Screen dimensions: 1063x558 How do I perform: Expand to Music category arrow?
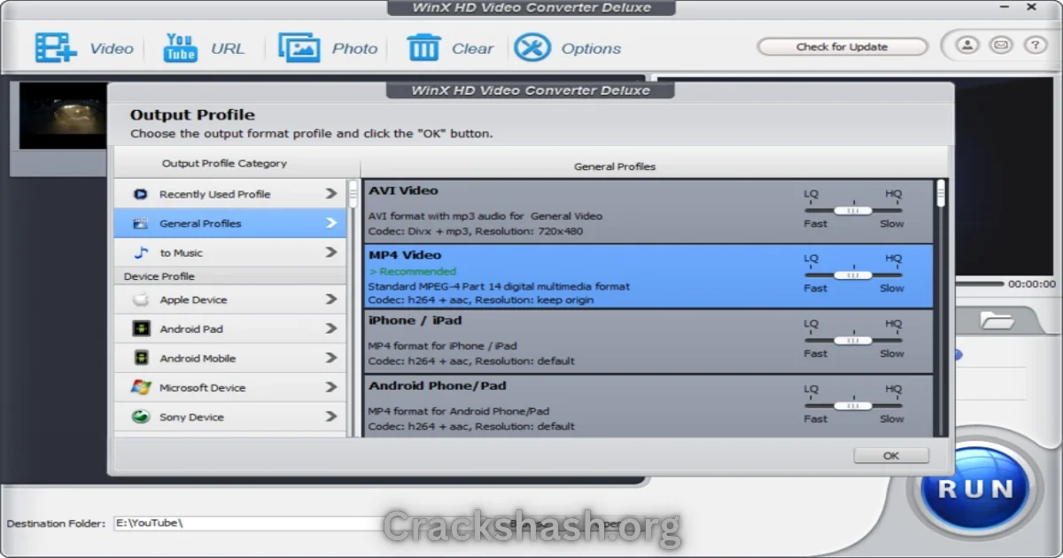click(x=331, y=252)
